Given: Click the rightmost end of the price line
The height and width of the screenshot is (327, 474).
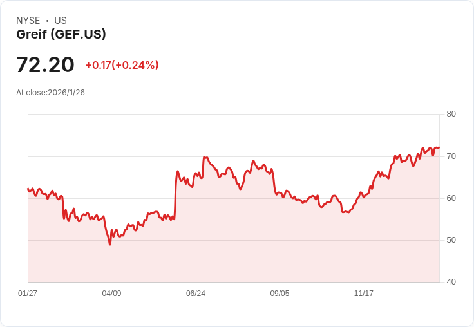Looking at the screenshot, I should (439, 147).
